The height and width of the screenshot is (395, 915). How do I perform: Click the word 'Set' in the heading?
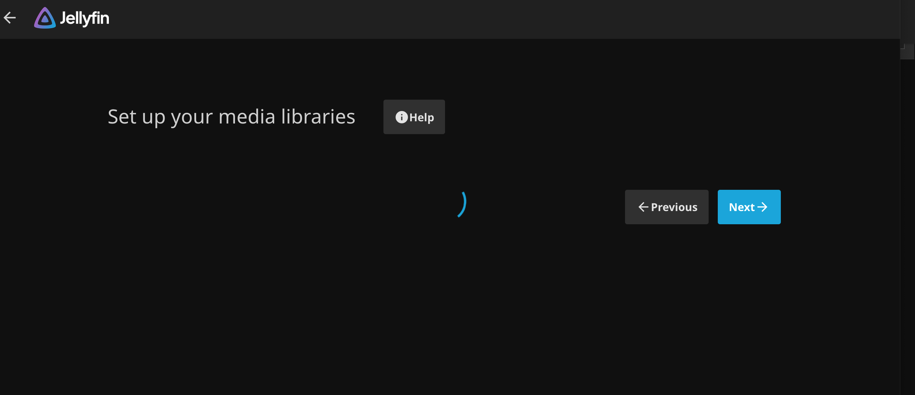coord(122,117)
